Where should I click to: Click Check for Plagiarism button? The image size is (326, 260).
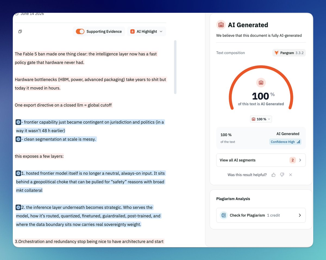tap(261, 215)
